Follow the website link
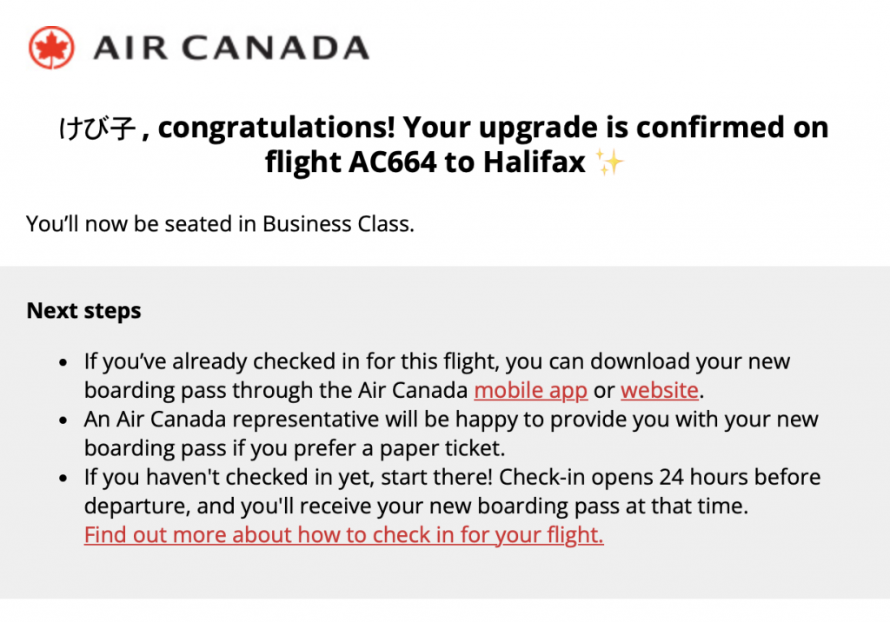Viewport: 890px width, 622px height. [659, 390]
